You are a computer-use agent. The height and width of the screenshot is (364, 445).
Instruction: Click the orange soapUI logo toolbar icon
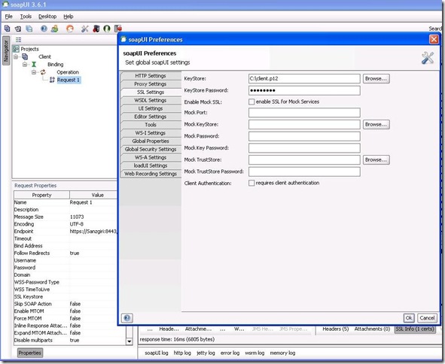click(69, 29)
